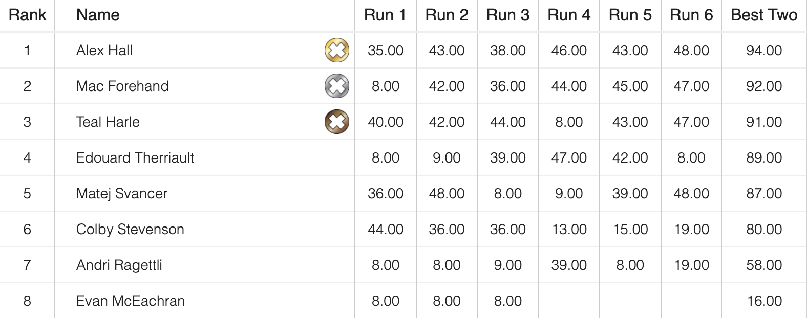807x318 pixels.
Task: Click the Run 4 column header
Action: click(568, 15)
